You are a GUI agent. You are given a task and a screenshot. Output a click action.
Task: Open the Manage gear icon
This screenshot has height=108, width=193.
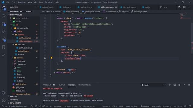coord(4,100)
